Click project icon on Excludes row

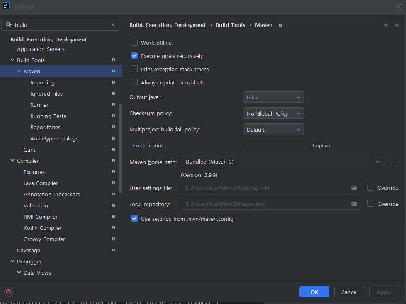click(113, 172)
